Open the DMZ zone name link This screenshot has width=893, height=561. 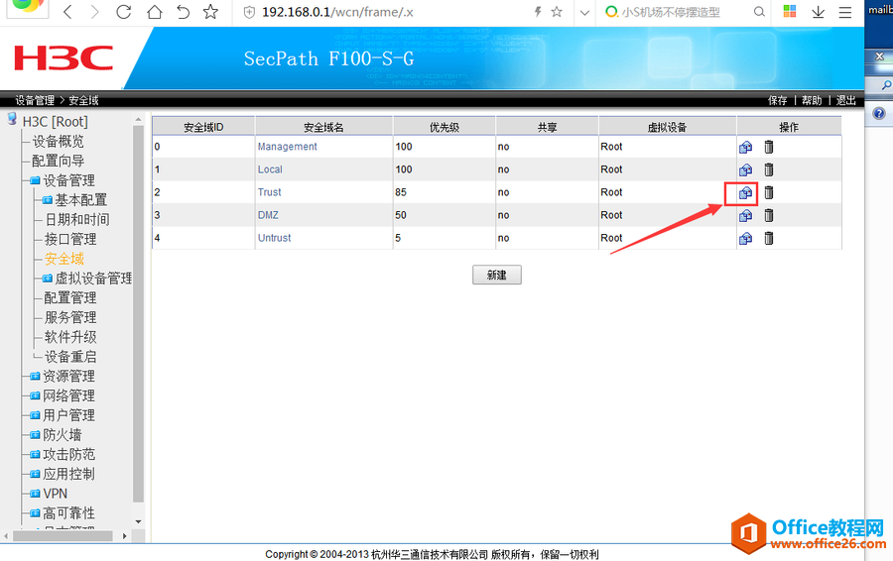(268, 215)
